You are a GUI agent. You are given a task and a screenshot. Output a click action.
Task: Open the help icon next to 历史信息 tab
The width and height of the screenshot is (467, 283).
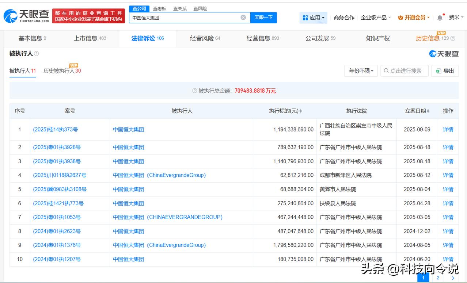pyautogui.click(x=453, y=38)
